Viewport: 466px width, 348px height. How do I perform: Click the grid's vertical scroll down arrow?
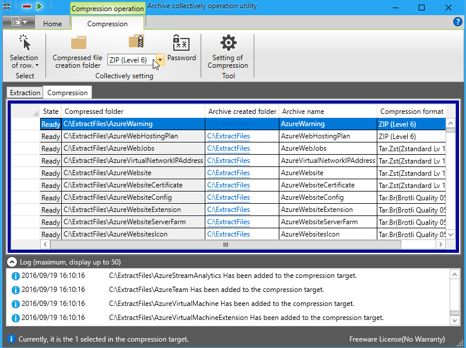(x=451, y=235)
